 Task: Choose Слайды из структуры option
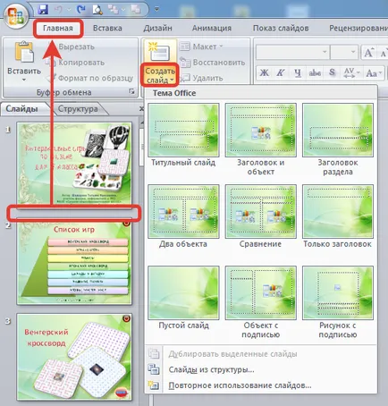[211, 369]
